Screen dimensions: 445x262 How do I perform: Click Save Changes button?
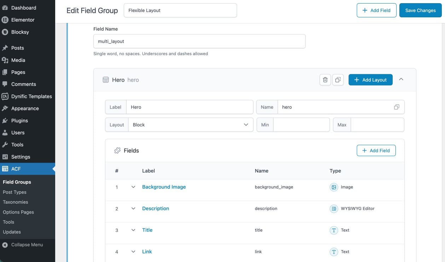coord(421,10)
